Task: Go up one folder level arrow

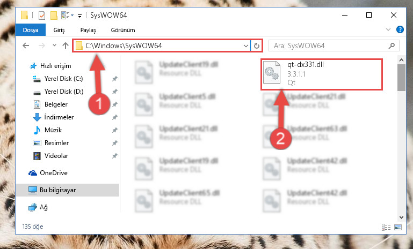Action: coord(66,46)
